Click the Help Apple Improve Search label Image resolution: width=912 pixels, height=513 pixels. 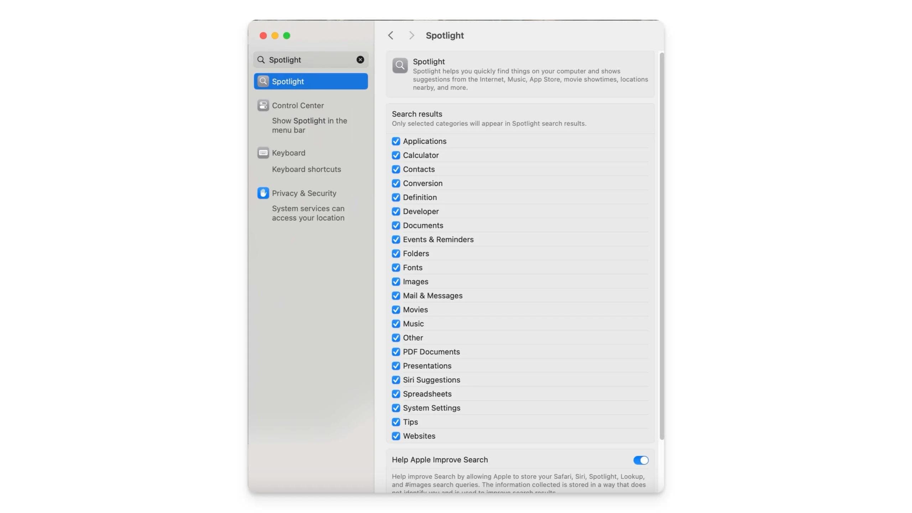coord(440,460)
